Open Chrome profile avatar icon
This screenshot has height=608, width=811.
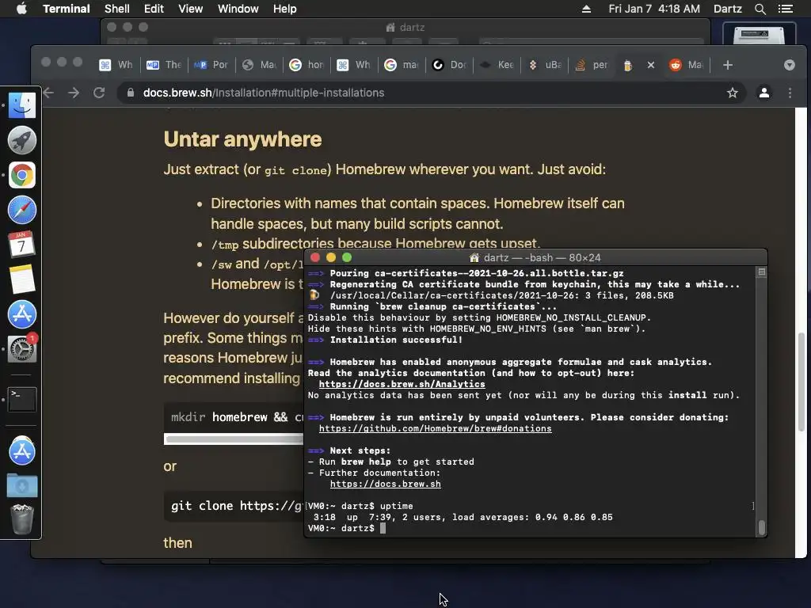764,93
